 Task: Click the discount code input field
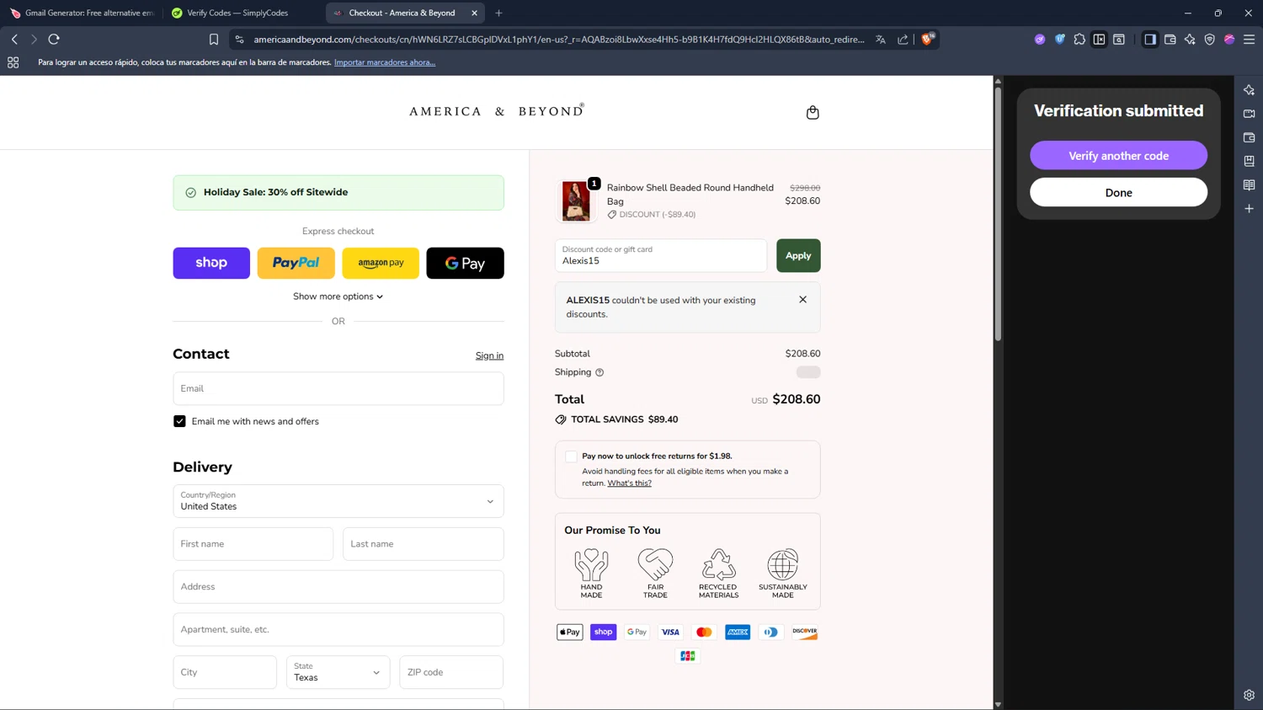pos(661,255)
